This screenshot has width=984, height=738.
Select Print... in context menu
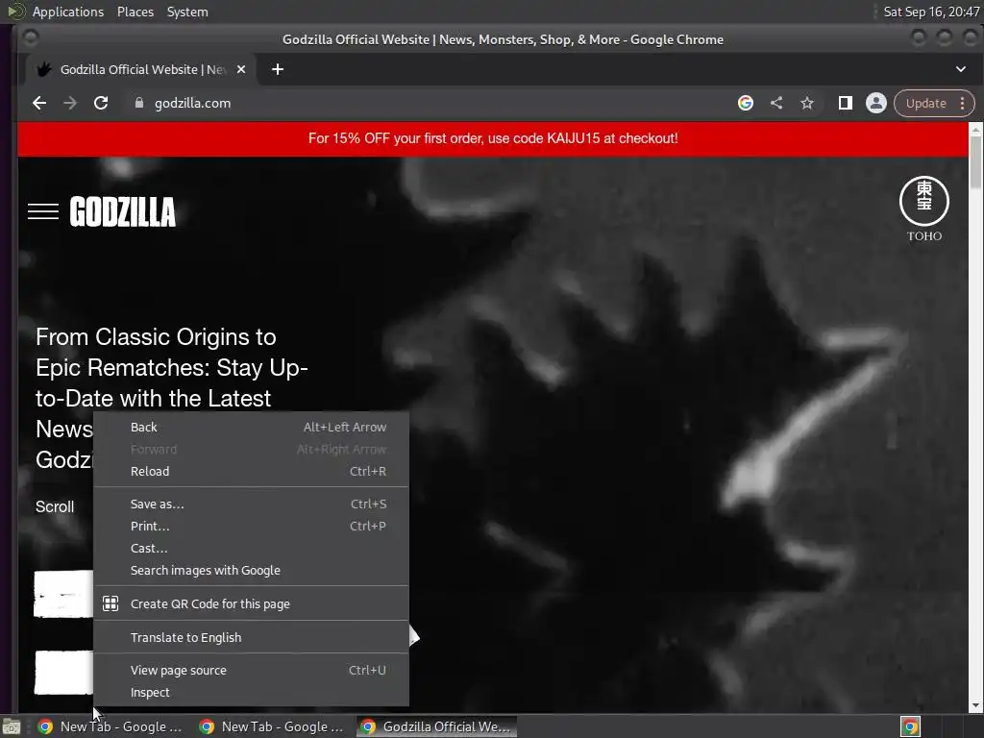tap(251, 526)
